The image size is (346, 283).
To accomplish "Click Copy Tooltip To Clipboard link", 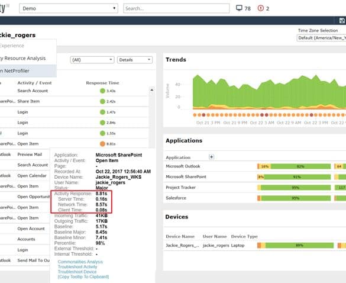I will (x=83, y=277).
